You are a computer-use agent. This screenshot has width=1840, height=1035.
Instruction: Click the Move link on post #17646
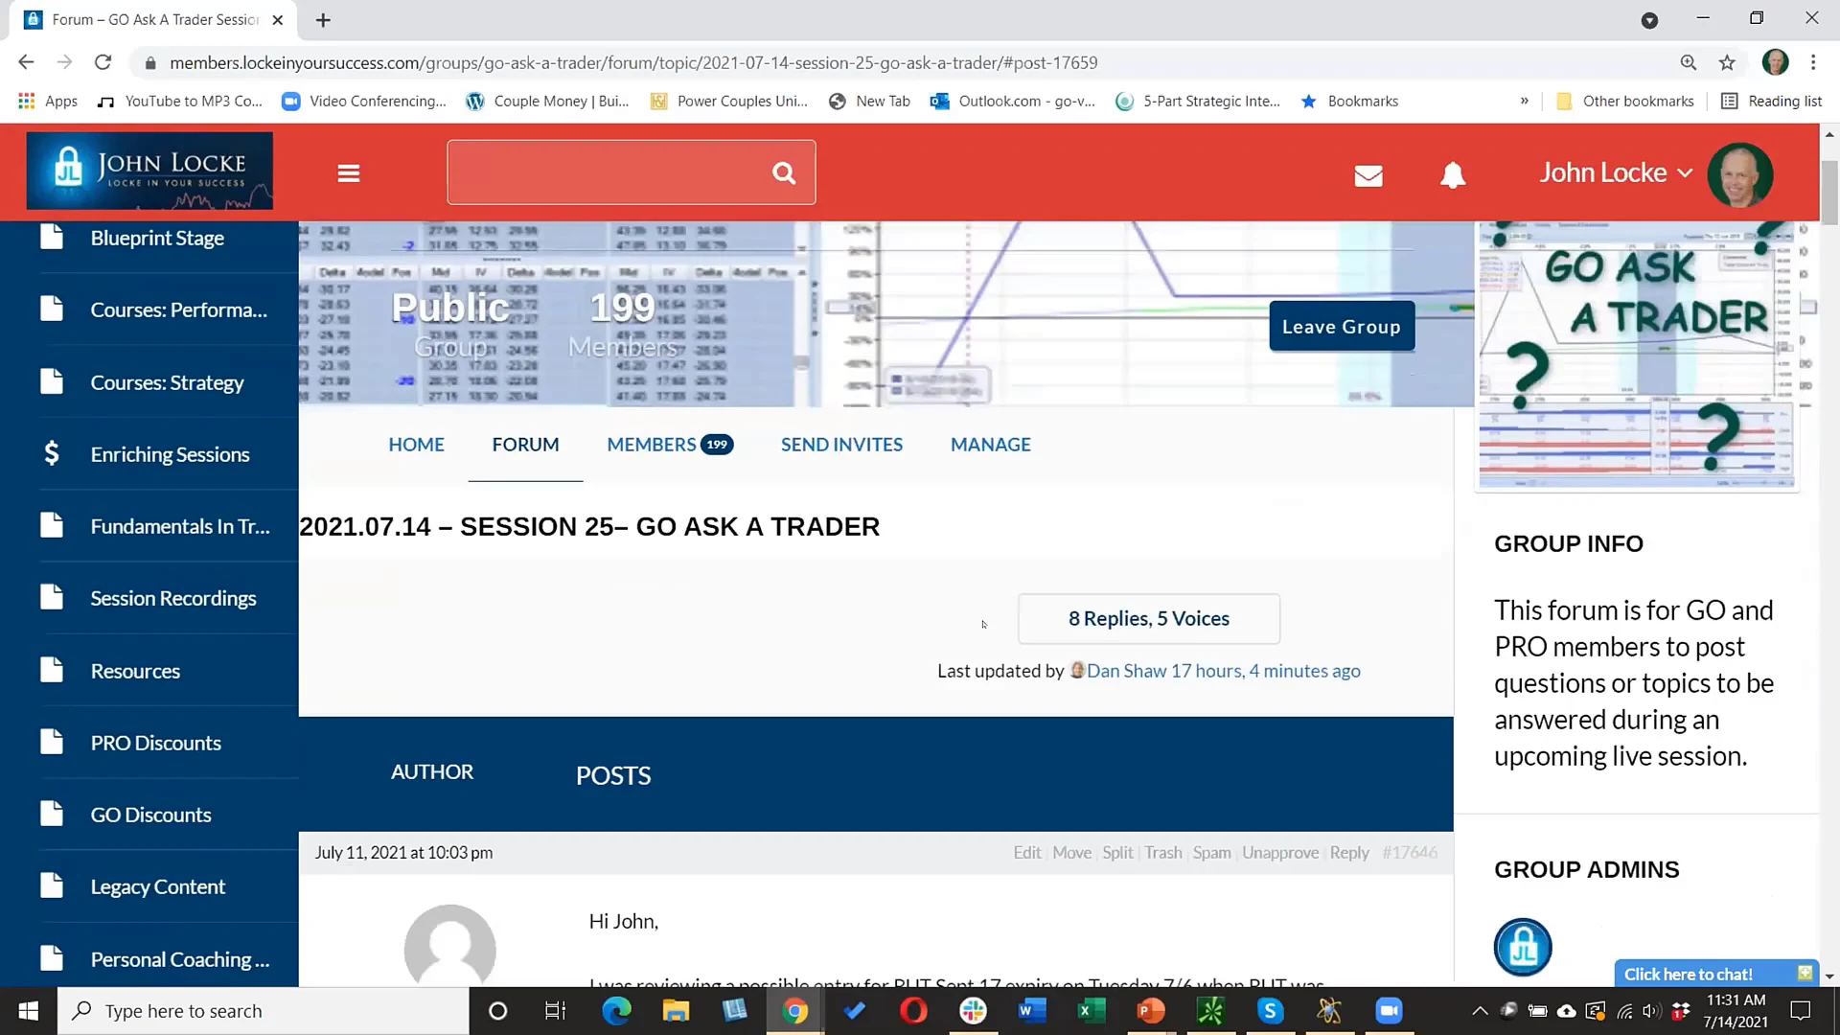click(x=1071, y=853)
